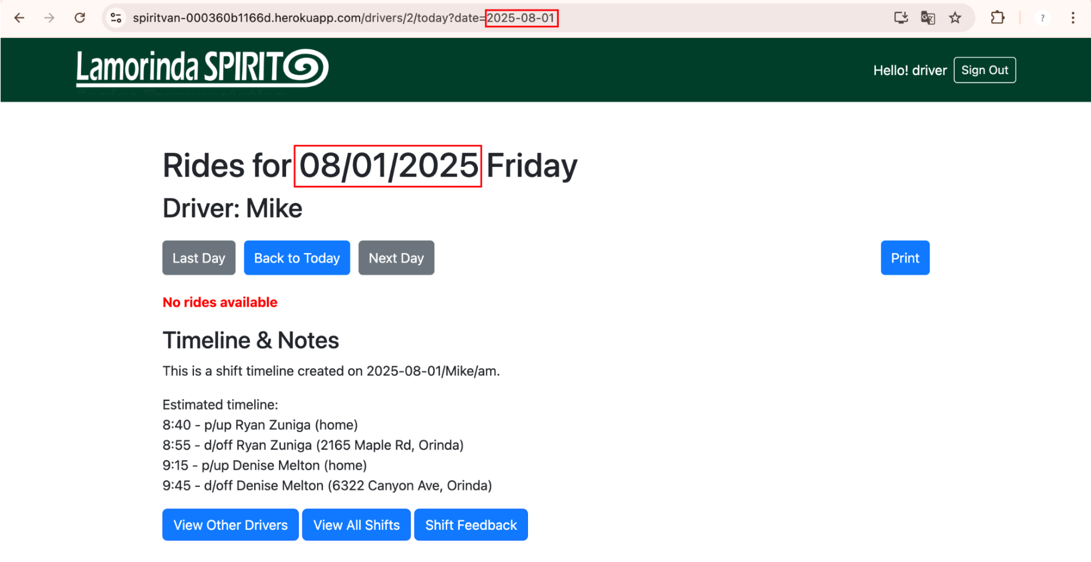Sign out of the driver account

(984, 70)
